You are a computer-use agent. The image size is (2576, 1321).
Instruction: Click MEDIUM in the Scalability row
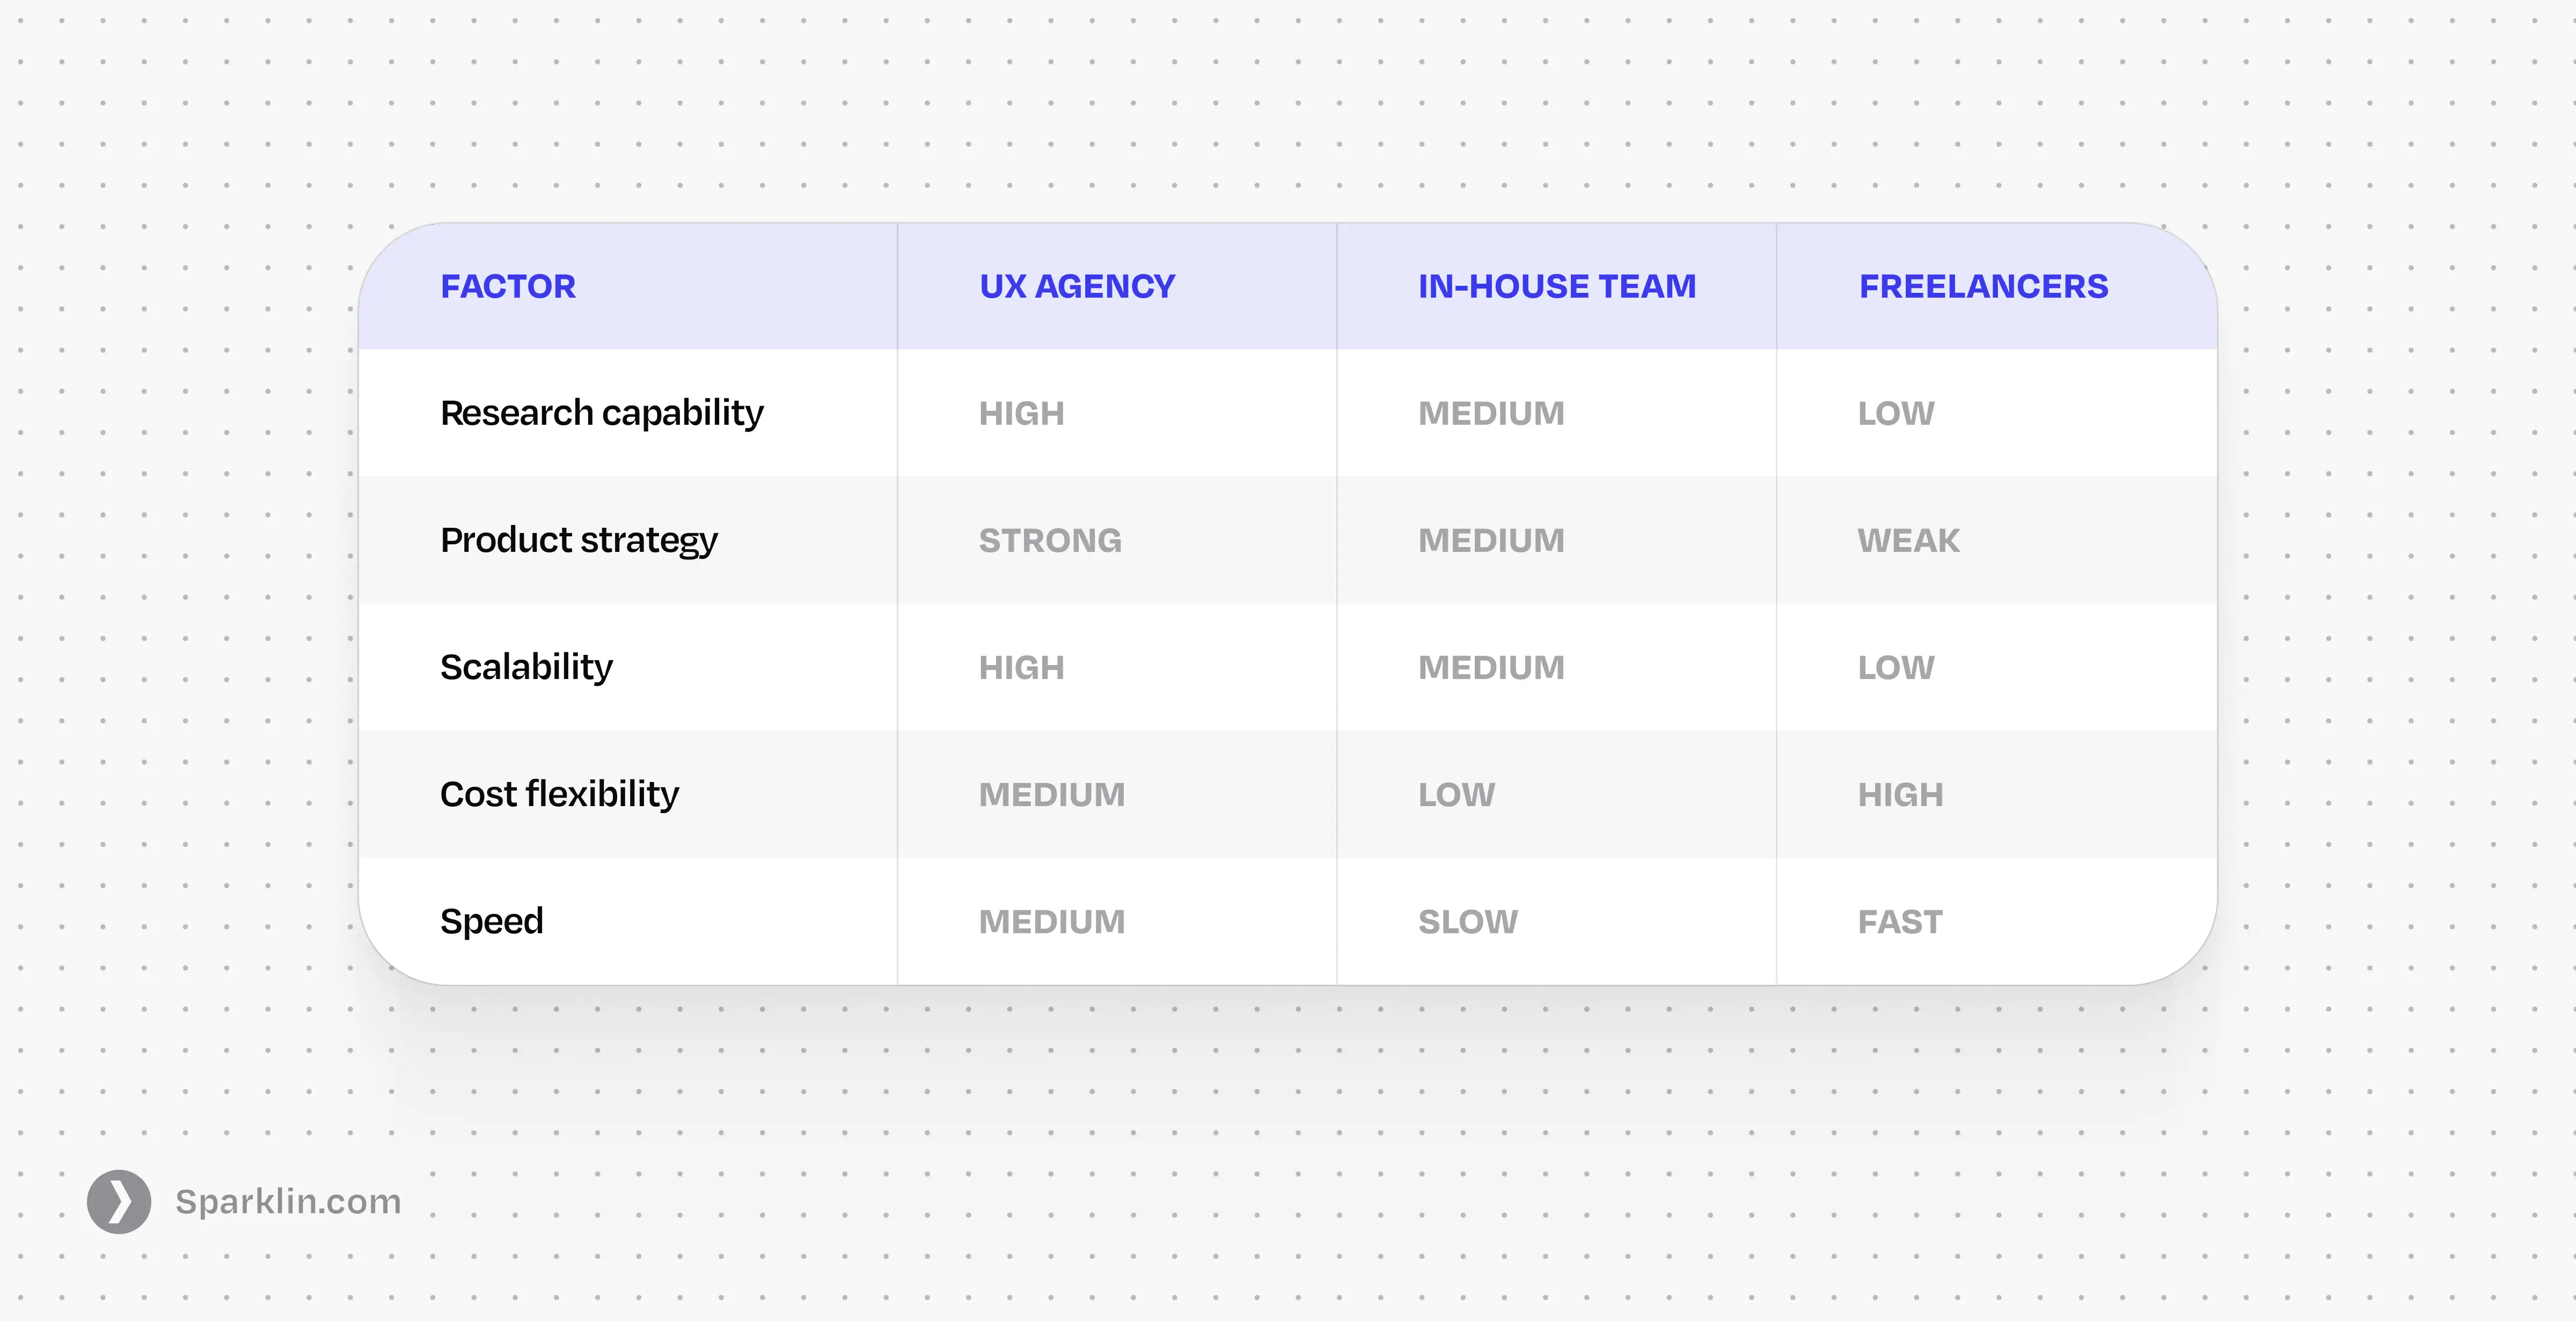click(1491, 668)
